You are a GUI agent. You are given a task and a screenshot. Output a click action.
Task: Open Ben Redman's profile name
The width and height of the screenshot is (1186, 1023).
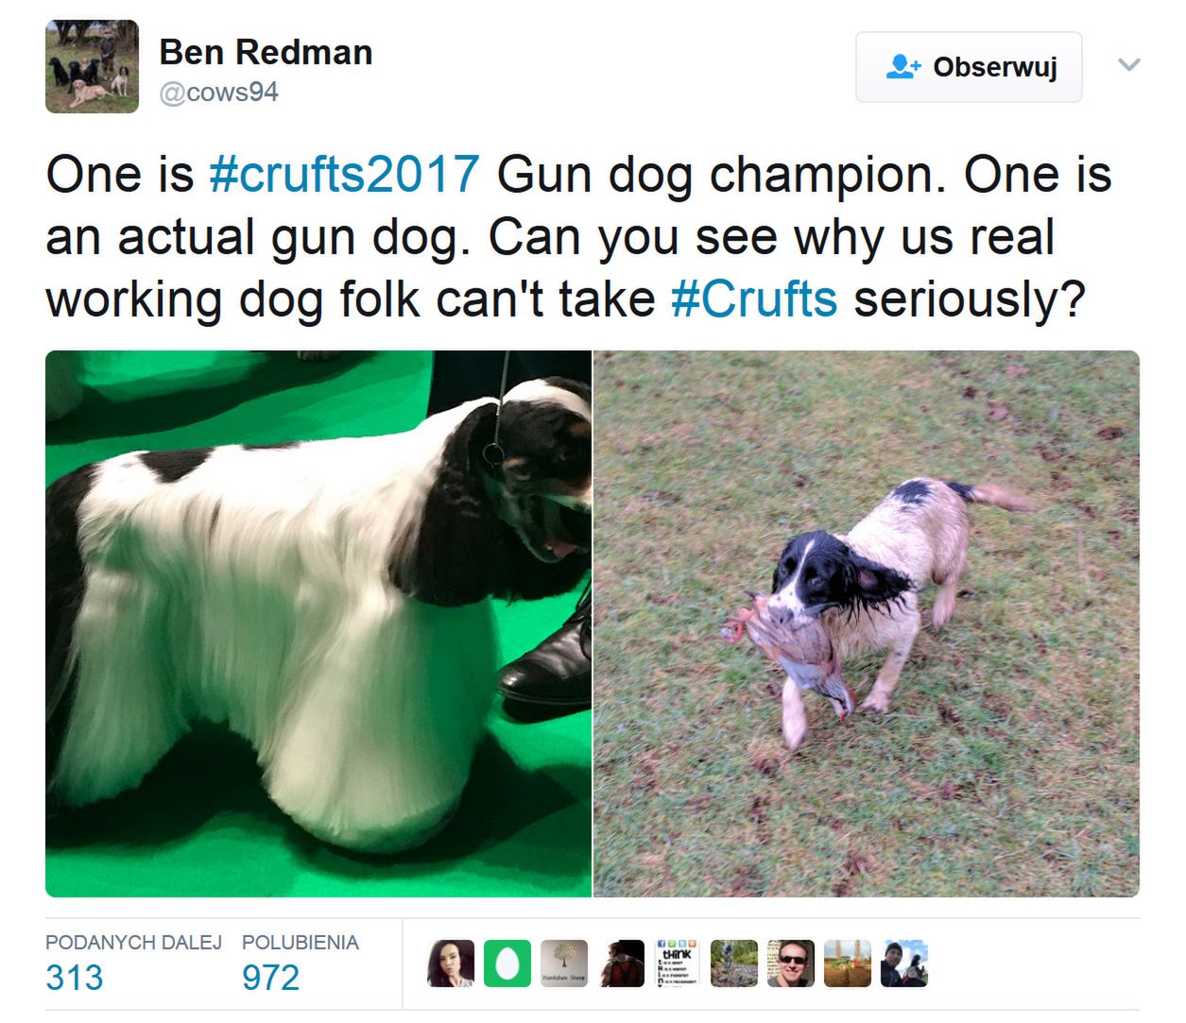coord(266,52)
